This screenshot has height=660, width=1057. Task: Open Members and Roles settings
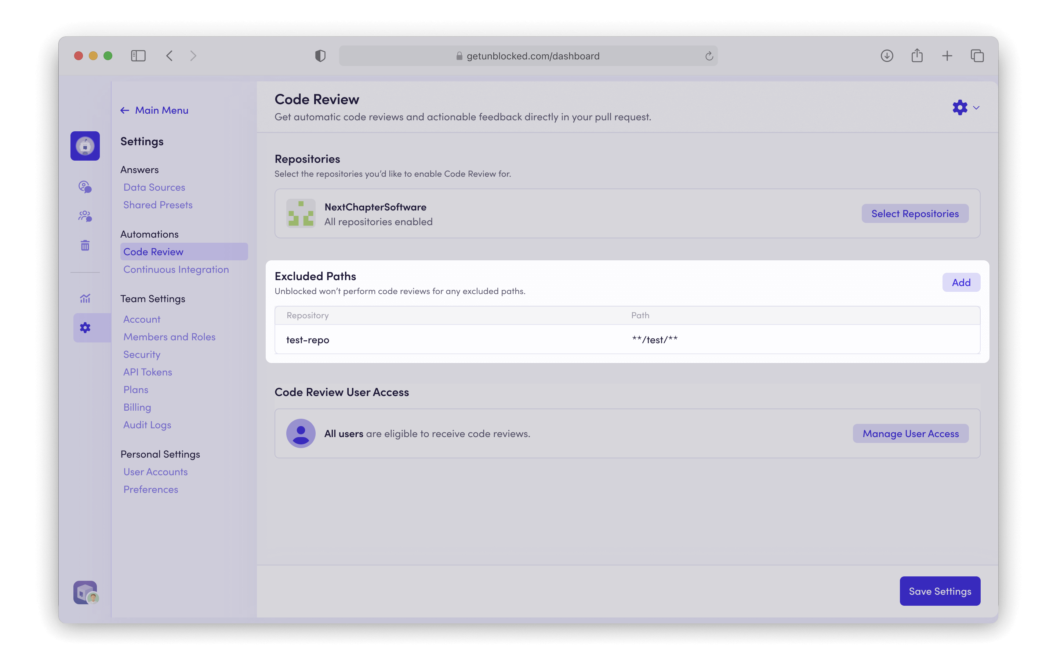pyautogui.click(x=169, y=337)
